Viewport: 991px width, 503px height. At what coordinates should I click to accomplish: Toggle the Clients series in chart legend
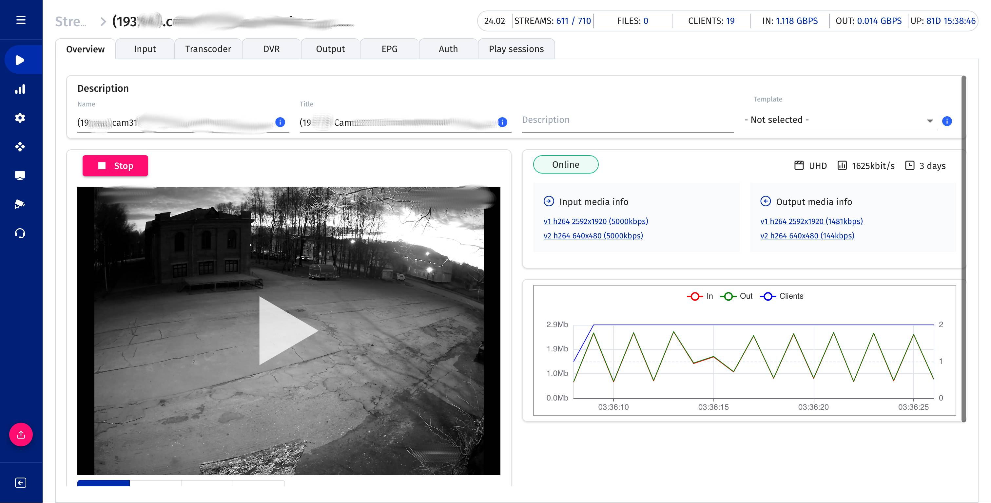tap(782, 296)
